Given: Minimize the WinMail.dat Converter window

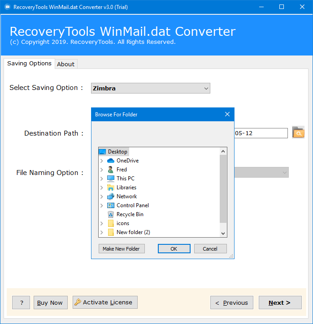Looking at the screenshot, I should click(x=261, y=7).
